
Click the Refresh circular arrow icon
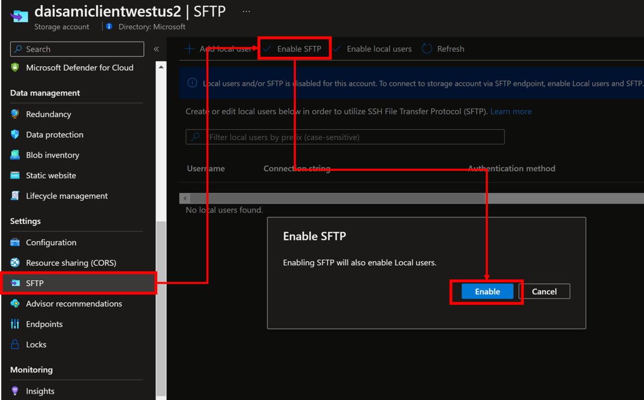coord(427,49)
